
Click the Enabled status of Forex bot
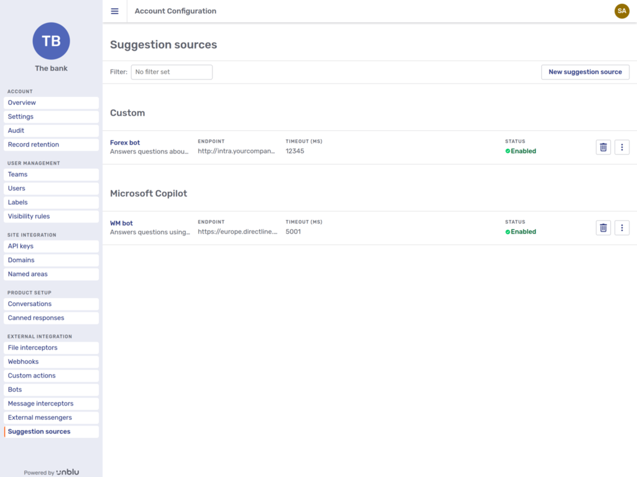[x=521, y=151]
